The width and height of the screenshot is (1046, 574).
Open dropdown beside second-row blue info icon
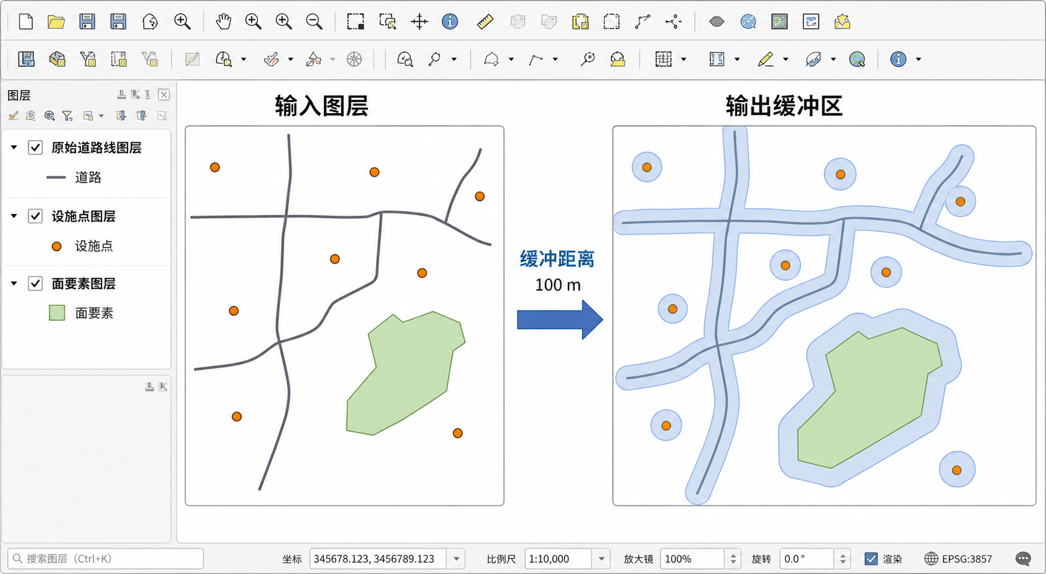click(x=918, y=59)
